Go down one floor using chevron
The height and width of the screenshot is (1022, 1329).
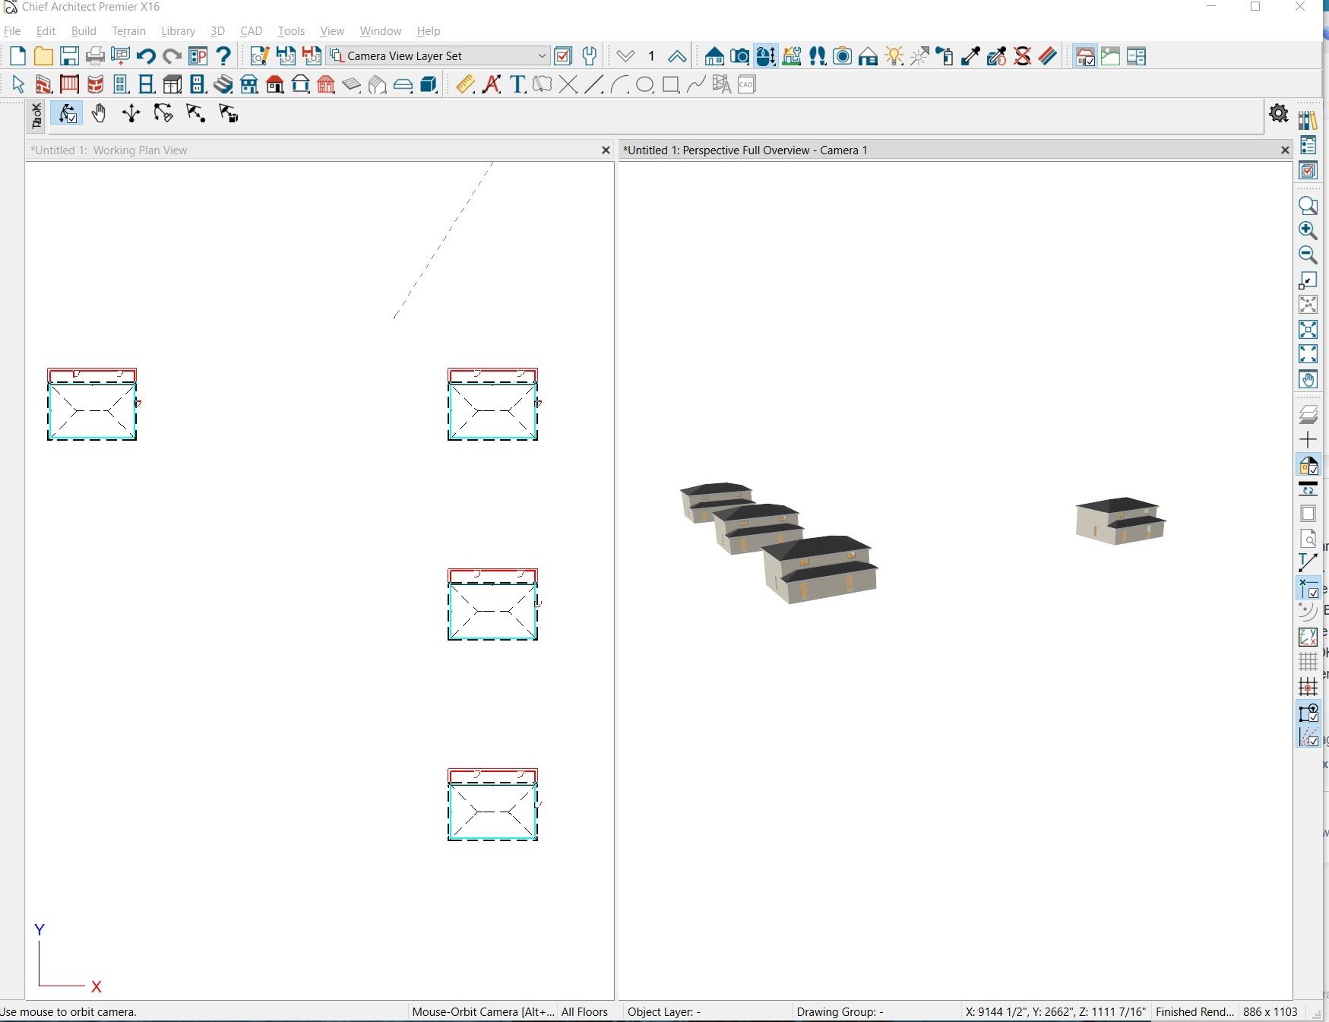(x=625, y=56)
